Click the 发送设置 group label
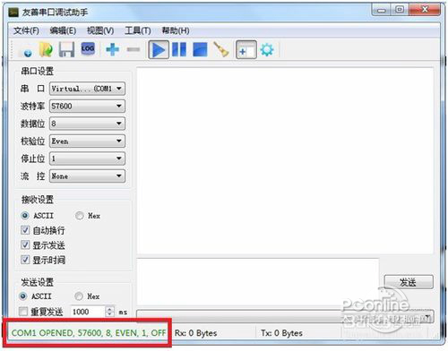This screenshot has height=351, width=448. pyautogui.click(x=38, y=282)
